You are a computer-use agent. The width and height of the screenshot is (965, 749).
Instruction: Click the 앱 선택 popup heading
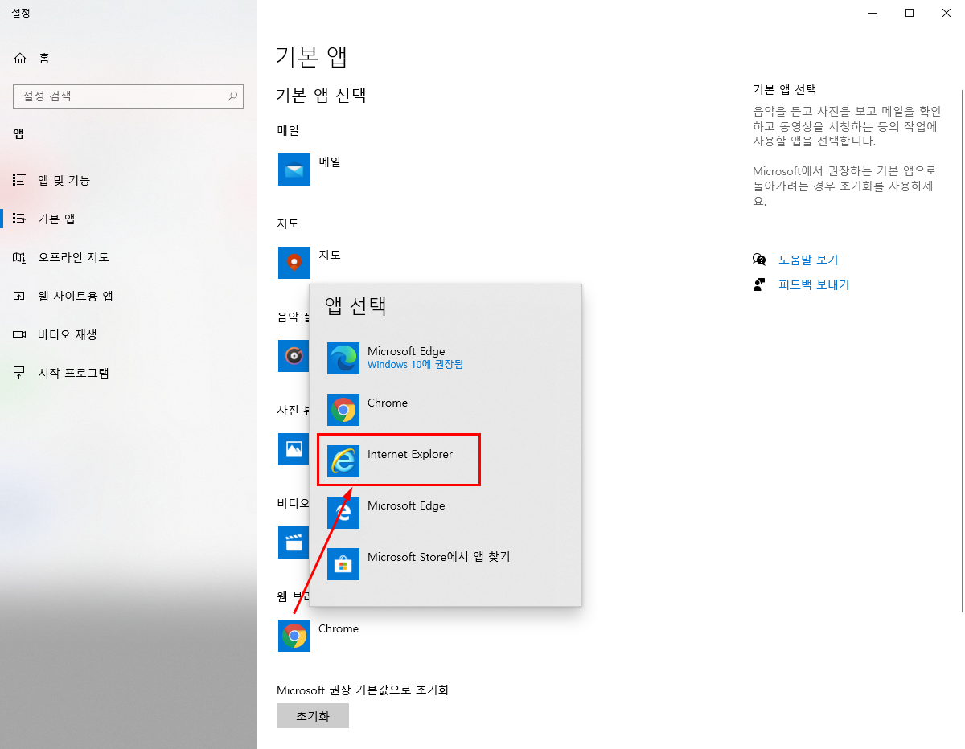tap(355, 305)
